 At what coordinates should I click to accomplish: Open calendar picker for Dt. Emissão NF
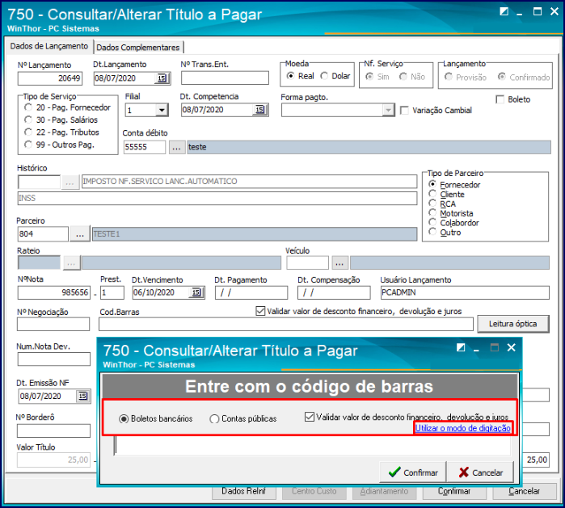[83, 396]
